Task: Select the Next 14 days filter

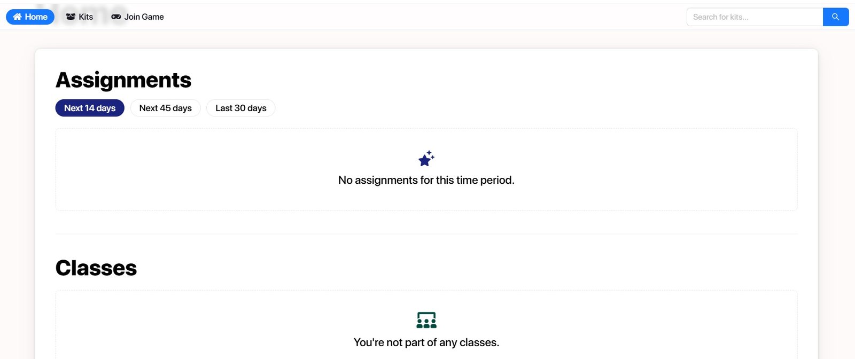Action: coord(90,108)
